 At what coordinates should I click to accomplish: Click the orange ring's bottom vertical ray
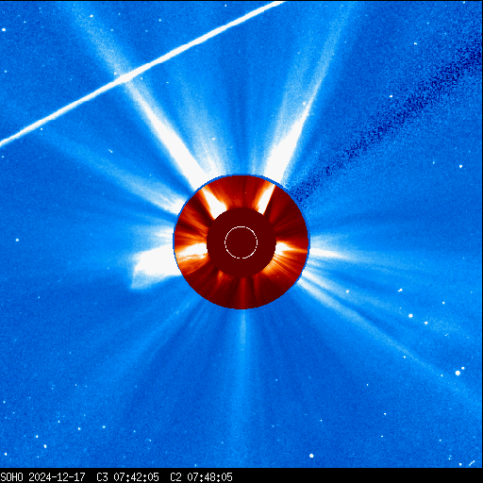242,292
